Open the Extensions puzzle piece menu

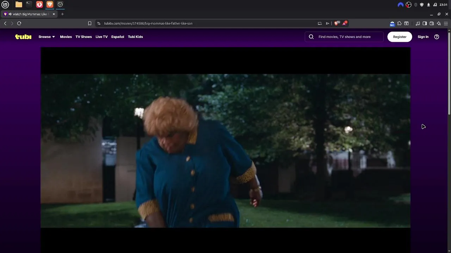click(x=399, y=23)
